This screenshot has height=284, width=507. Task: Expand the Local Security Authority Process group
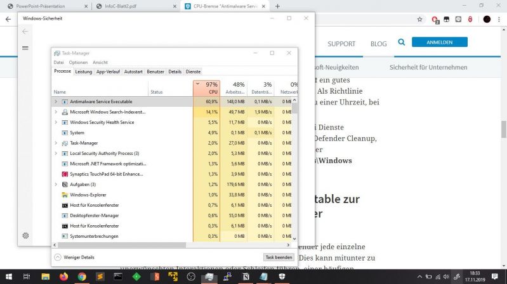click(x=56, y=153)
